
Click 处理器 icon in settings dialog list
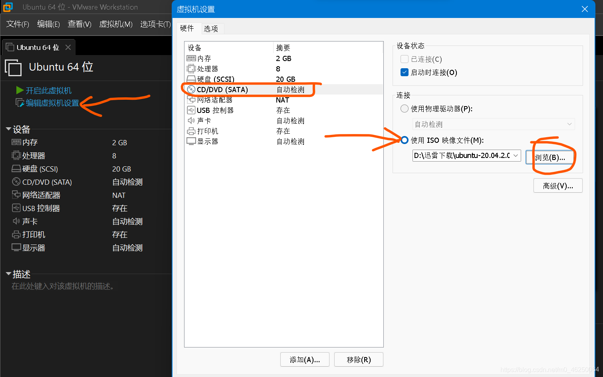pos(191,69)
